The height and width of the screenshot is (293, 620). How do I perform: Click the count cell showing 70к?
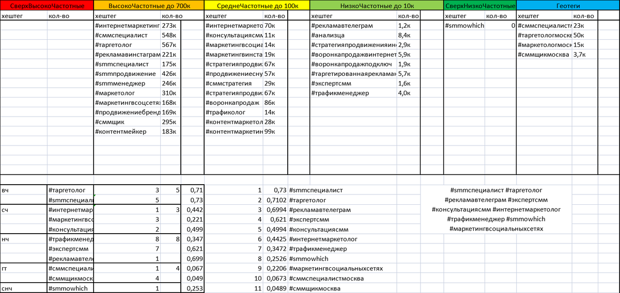(x=275, y=25)
